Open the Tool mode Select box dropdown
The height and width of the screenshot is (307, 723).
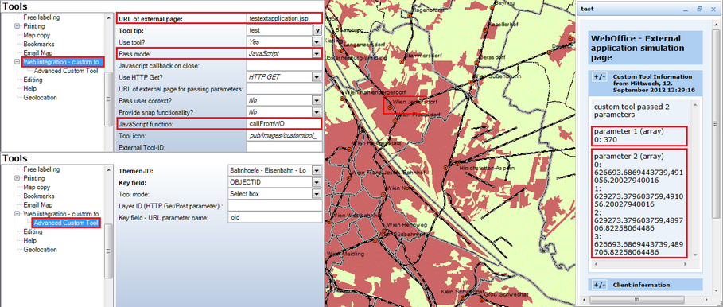(x=317, y=194)
